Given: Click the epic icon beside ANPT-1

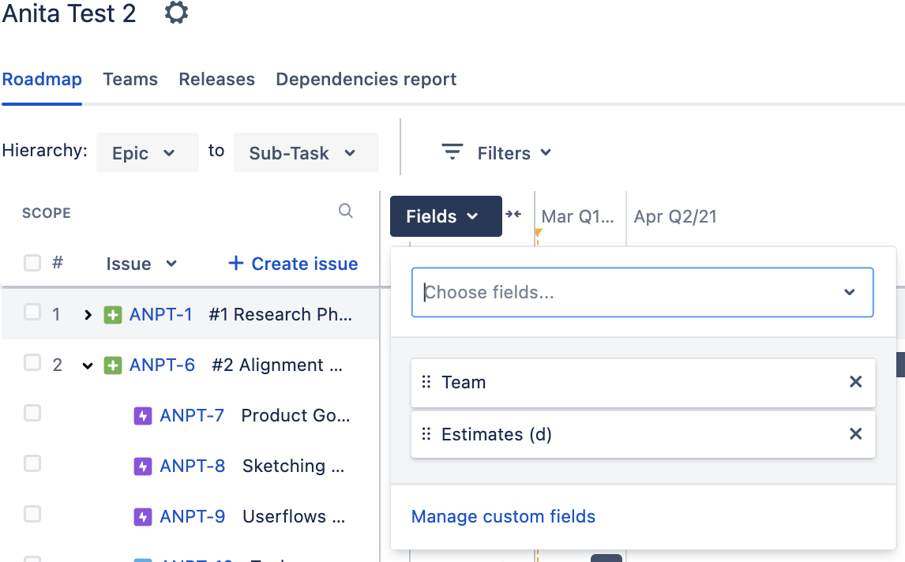Looking at the screenshot, I should pos(113,315).
